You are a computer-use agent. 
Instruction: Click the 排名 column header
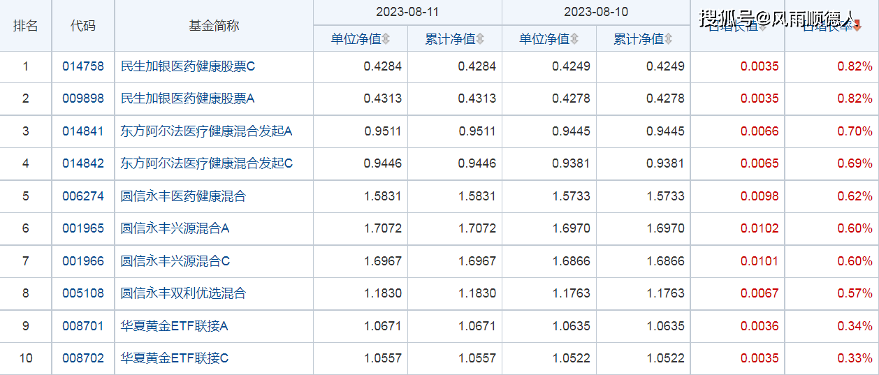[x=26, y=26]
